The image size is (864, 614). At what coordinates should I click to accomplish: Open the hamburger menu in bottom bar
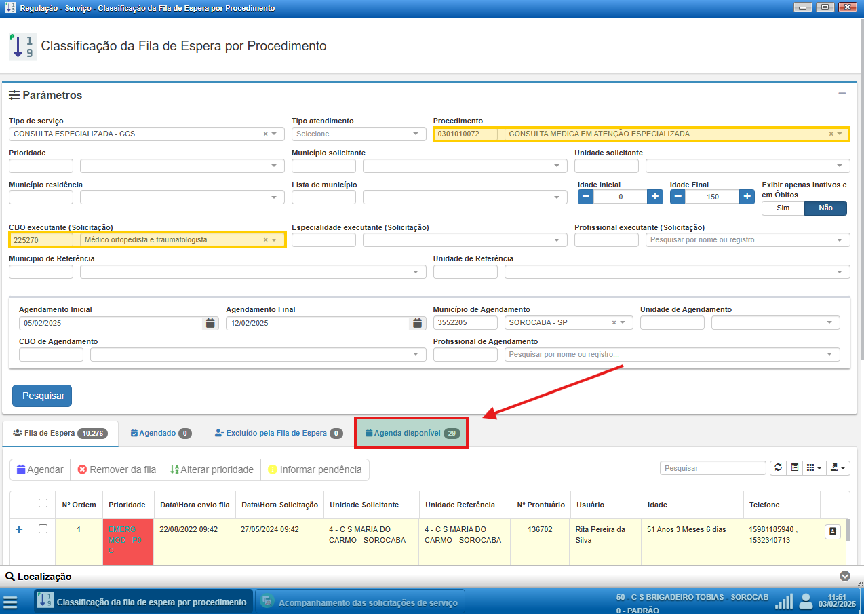click(x=10, y=602)
